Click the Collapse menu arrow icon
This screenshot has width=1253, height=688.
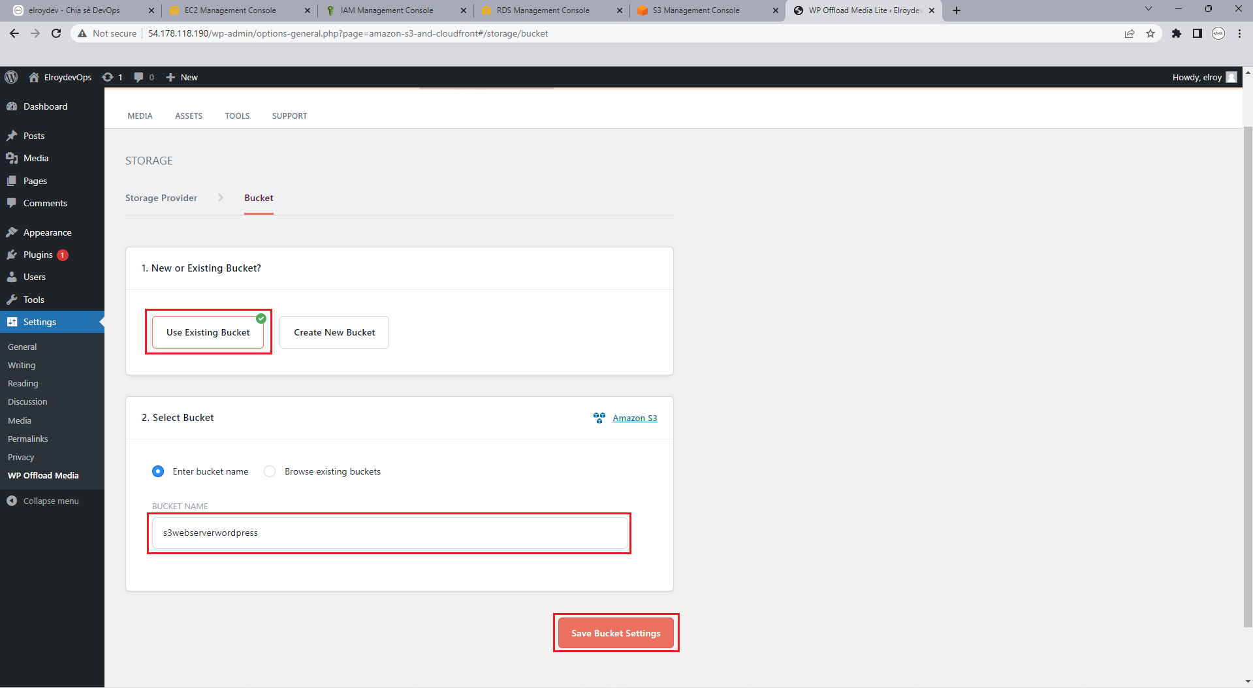(12, 501)
